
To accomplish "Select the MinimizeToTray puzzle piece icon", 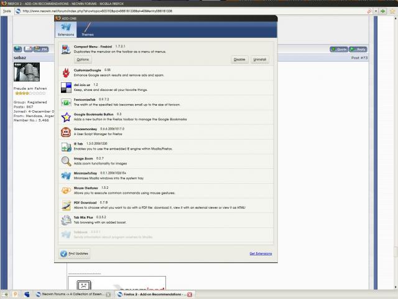I will 66,176.
